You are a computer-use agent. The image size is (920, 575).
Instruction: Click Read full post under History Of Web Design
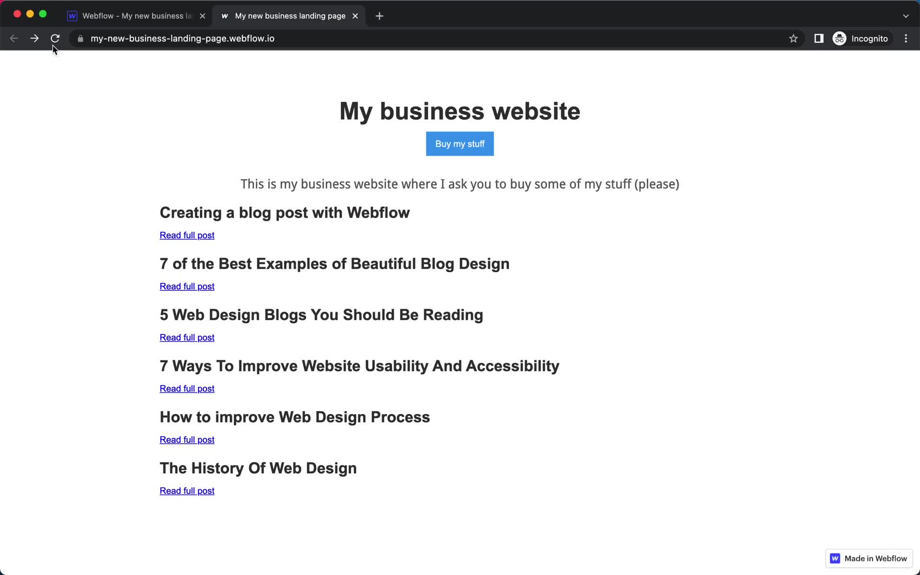pyautogui.click(x=187, y=490)
